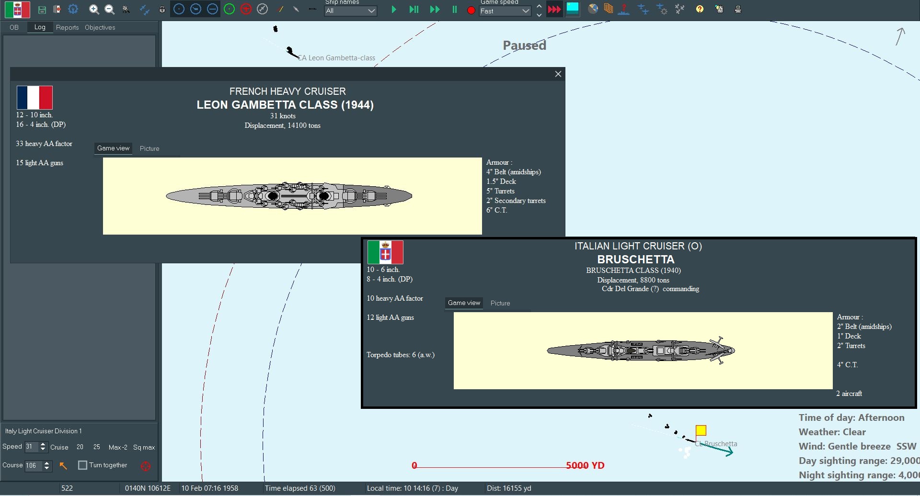The image size is (920, 496).
Task: Toggle the red circle aircraft button
Action: tap(246, 9)
